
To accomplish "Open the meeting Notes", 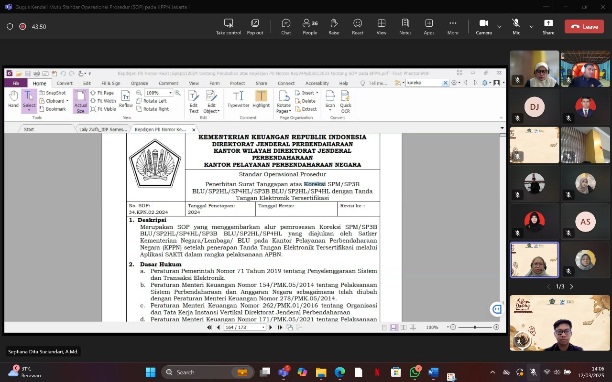I will [x=405, y=27].
